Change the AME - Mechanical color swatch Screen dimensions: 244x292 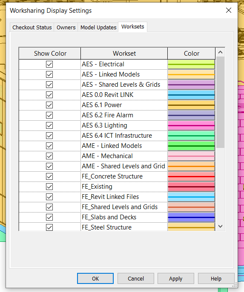pos(191,156)
